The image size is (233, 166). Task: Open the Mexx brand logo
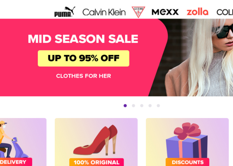coord(165,12)
